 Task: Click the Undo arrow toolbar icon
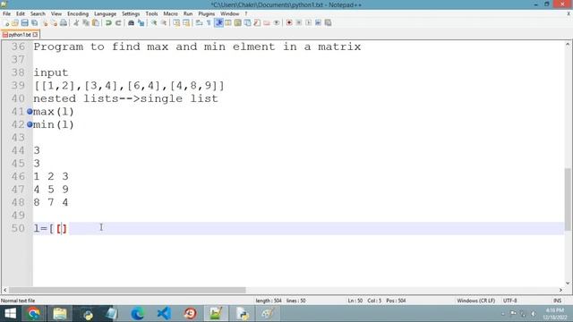(x=108, y=23)
